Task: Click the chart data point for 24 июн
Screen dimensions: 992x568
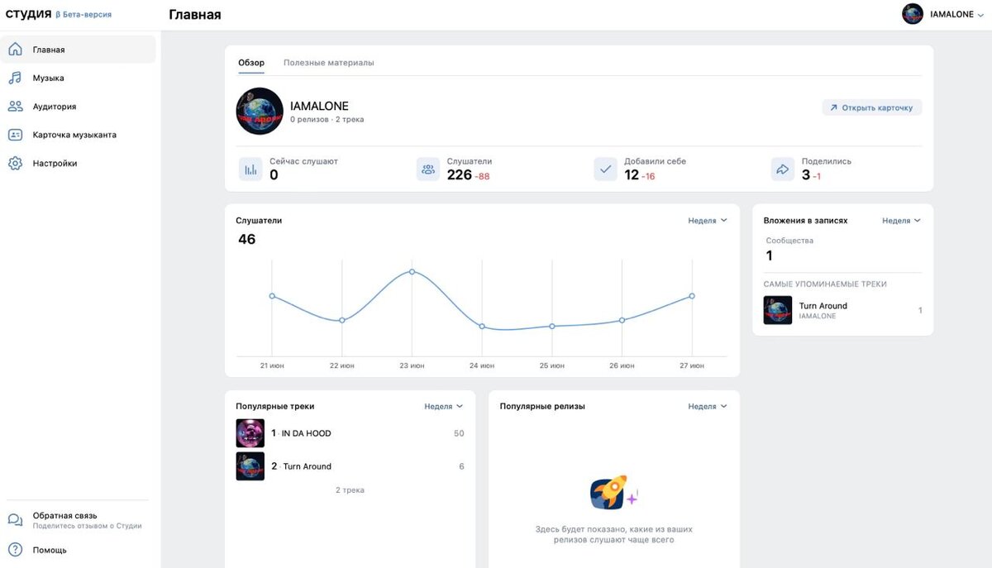Action: click(482, 327)
